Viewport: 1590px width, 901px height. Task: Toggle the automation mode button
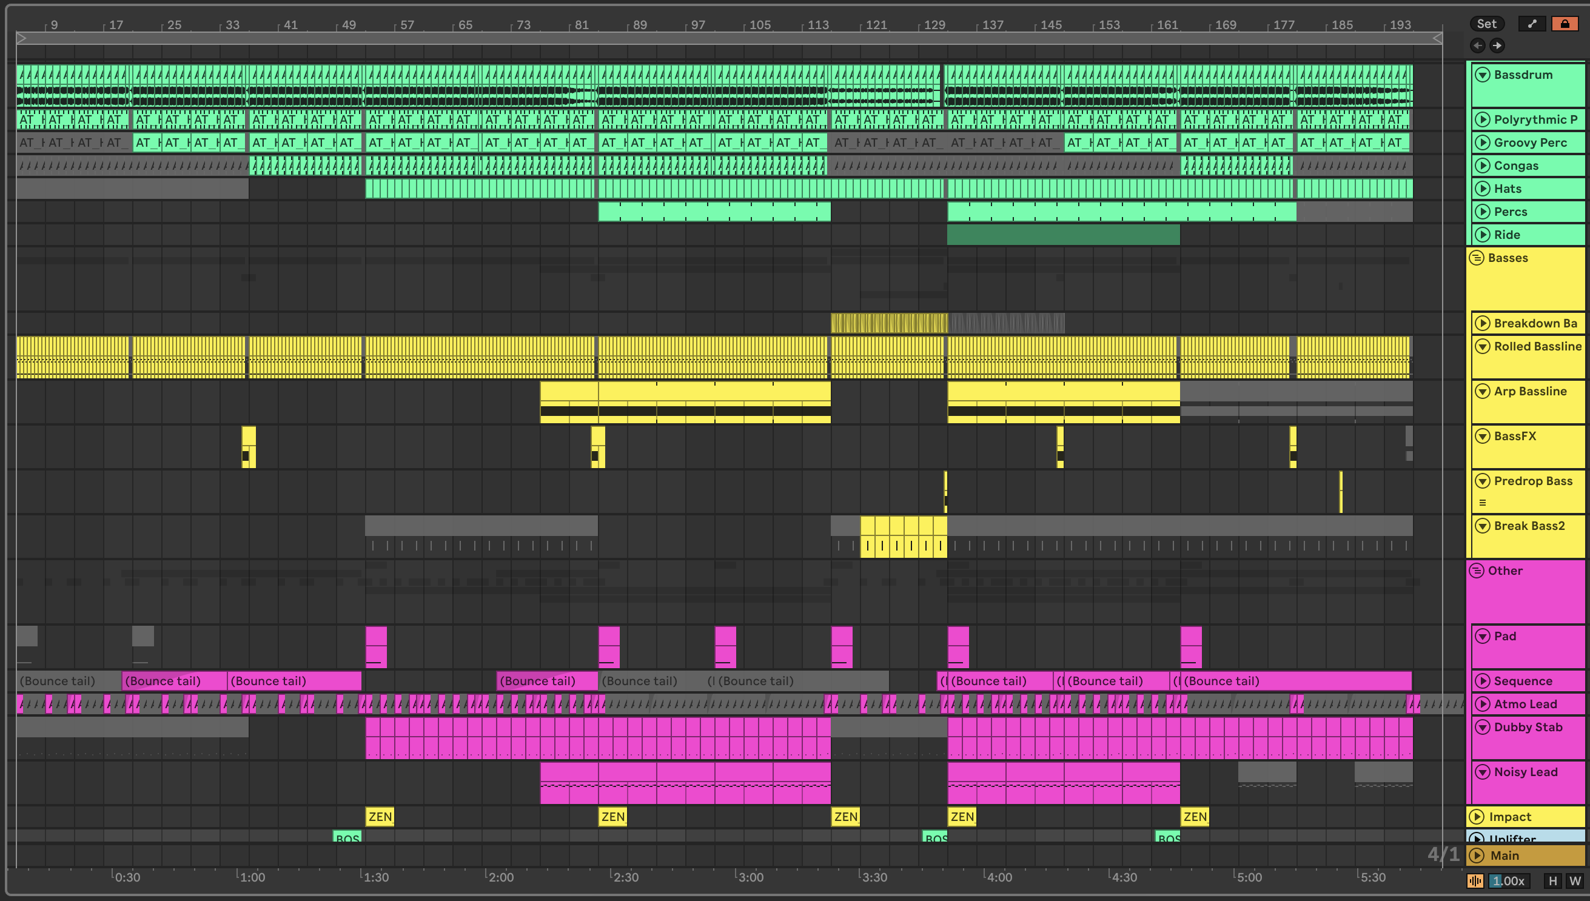[1532, 24]
